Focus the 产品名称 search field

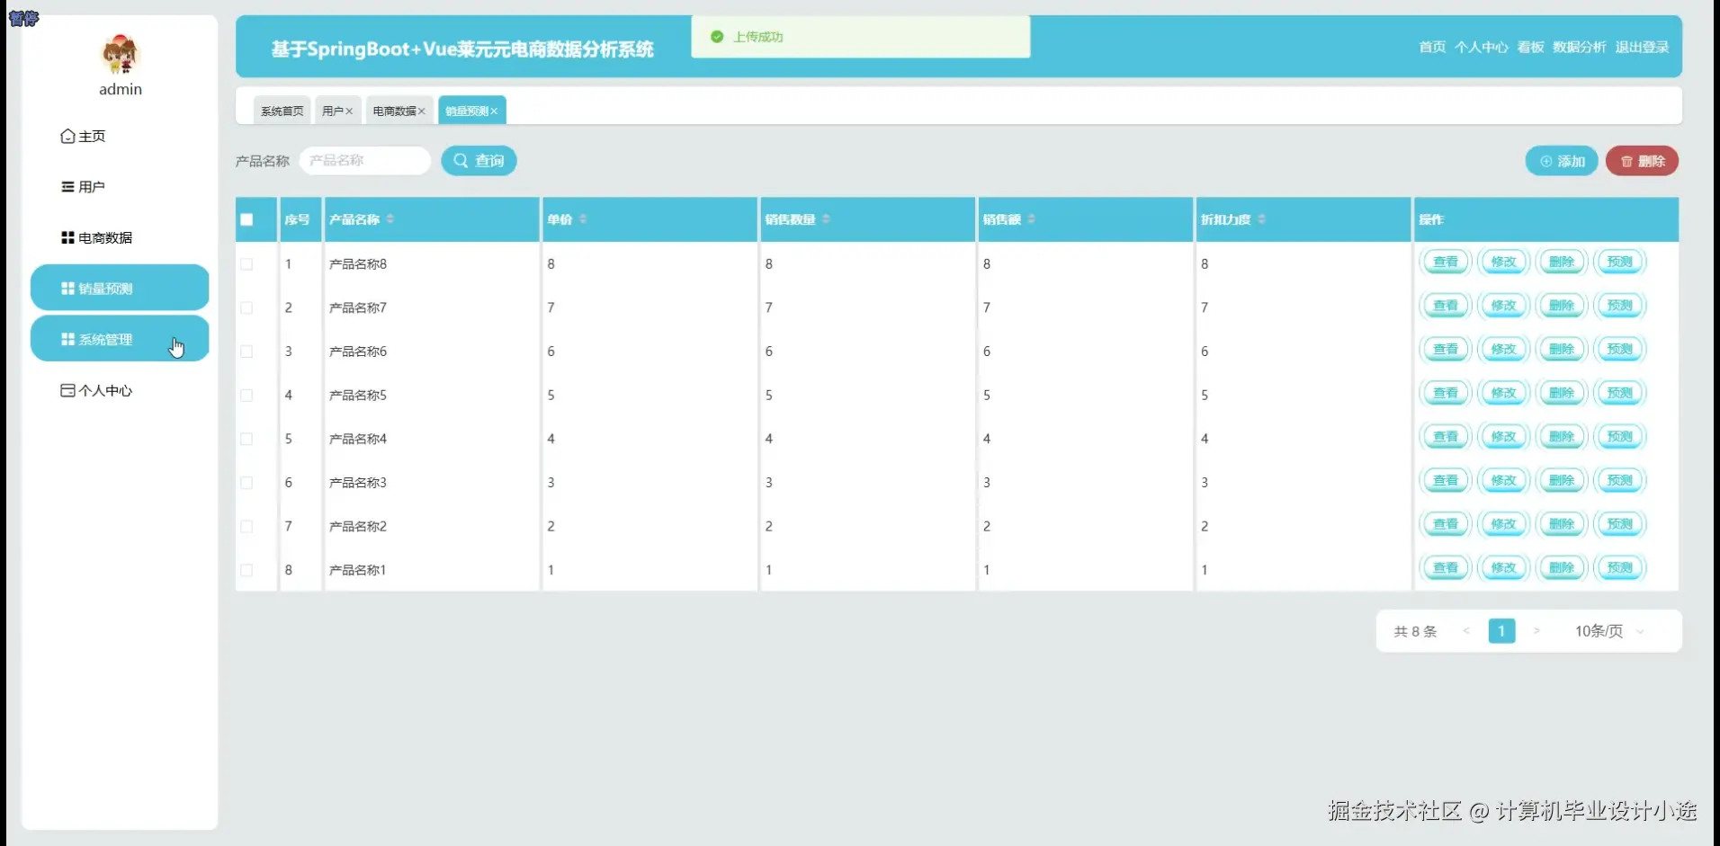(364, 160)
